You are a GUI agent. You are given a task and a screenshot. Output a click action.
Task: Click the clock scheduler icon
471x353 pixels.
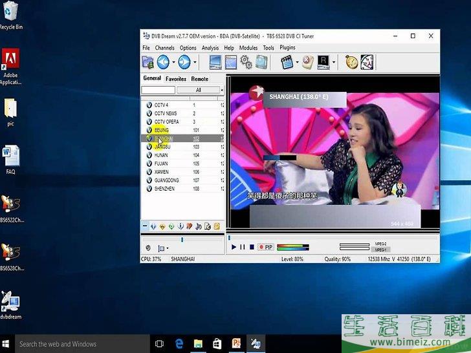click(351, 62)
